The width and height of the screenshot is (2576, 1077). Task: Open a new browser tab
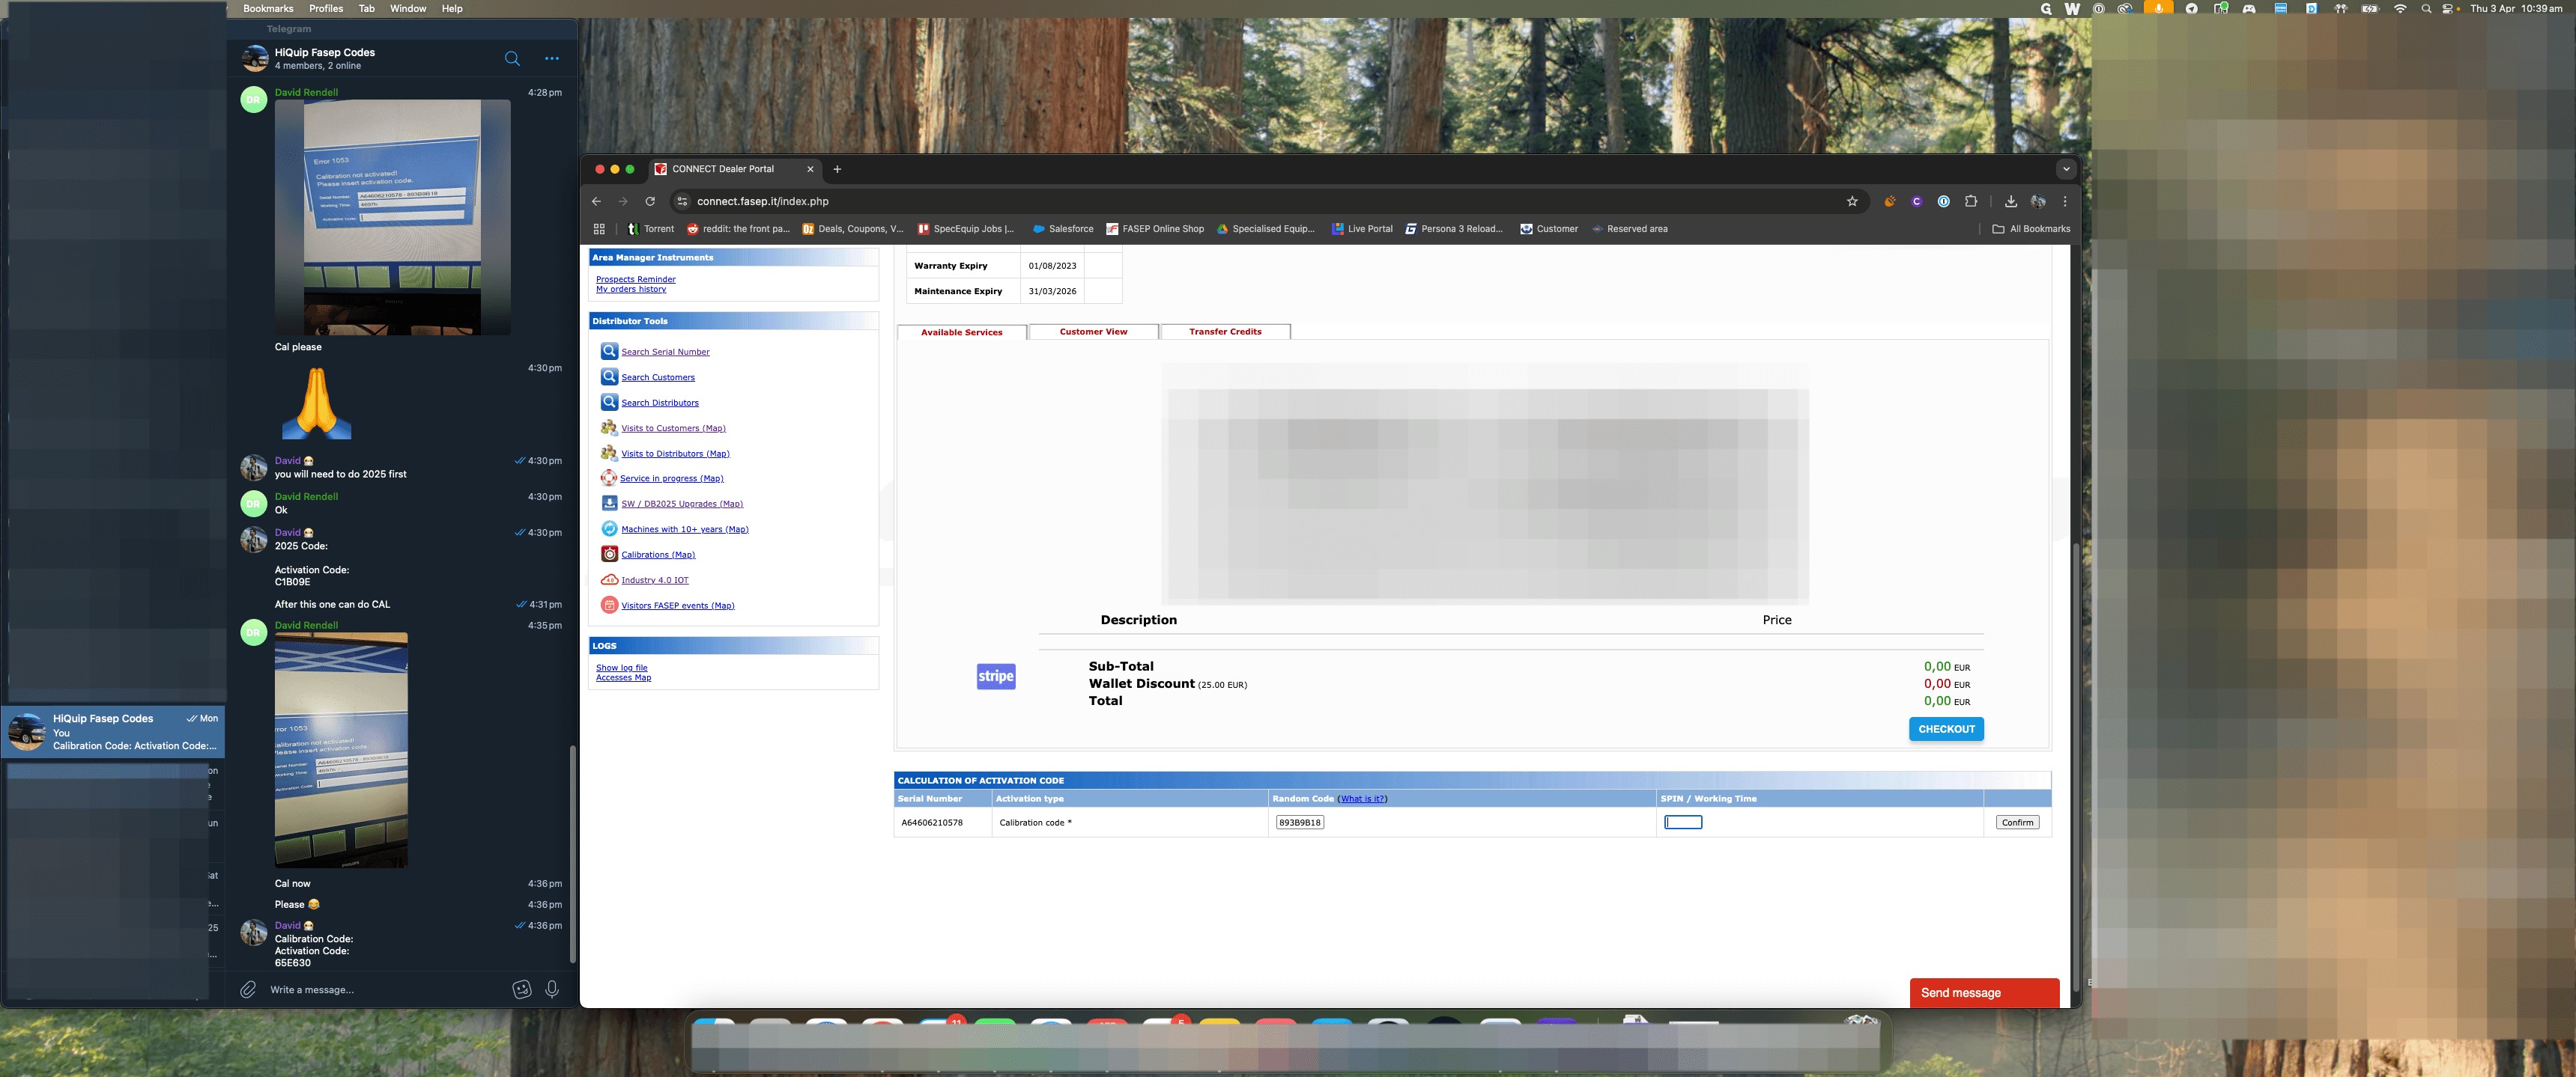(837, 169)
